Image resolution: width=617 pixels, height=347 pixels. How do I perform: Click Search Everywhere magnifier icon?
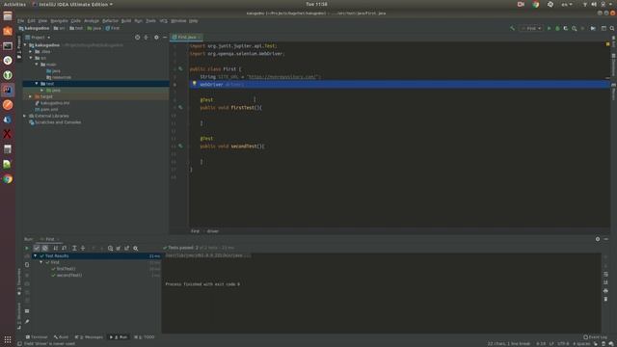612,28
